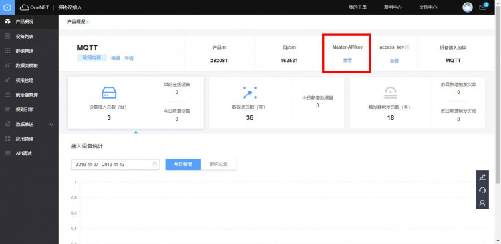
Task: Click the trigger total value 18
Action: tap(391, 118)
